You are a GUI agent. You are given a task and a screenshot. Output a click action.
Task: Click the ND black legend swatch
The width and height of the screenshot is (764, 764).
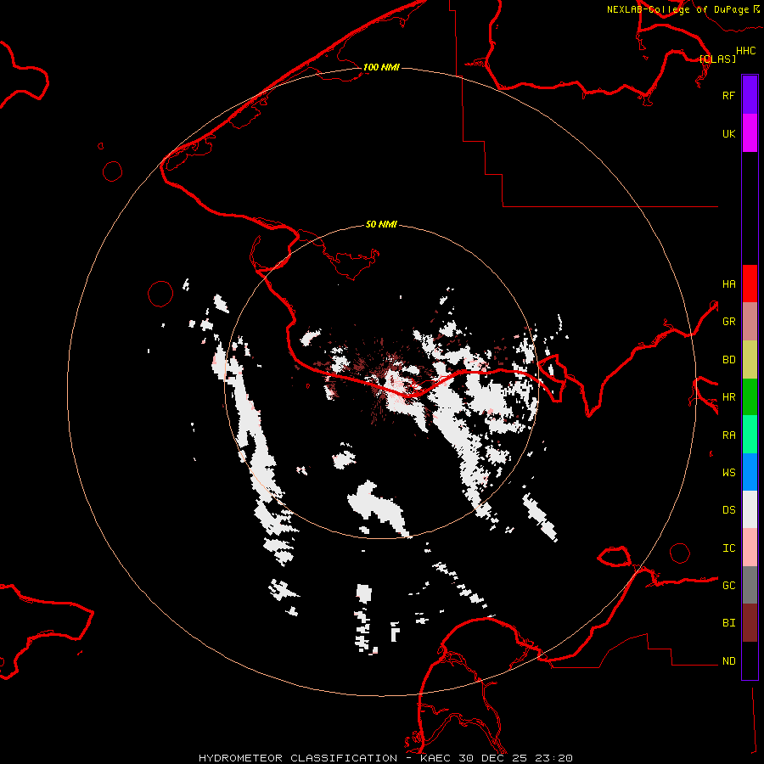coord(750,660)
